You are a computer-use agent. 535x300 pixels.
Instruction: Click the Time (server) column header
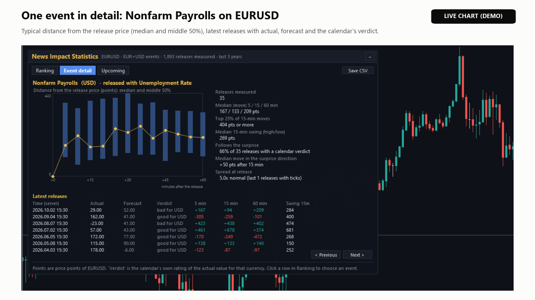pyautogui.click(x=45, y=204)
